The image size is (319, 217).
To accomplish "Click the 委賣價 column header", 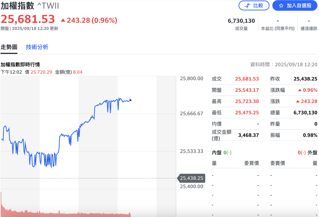I will (277, 163).
